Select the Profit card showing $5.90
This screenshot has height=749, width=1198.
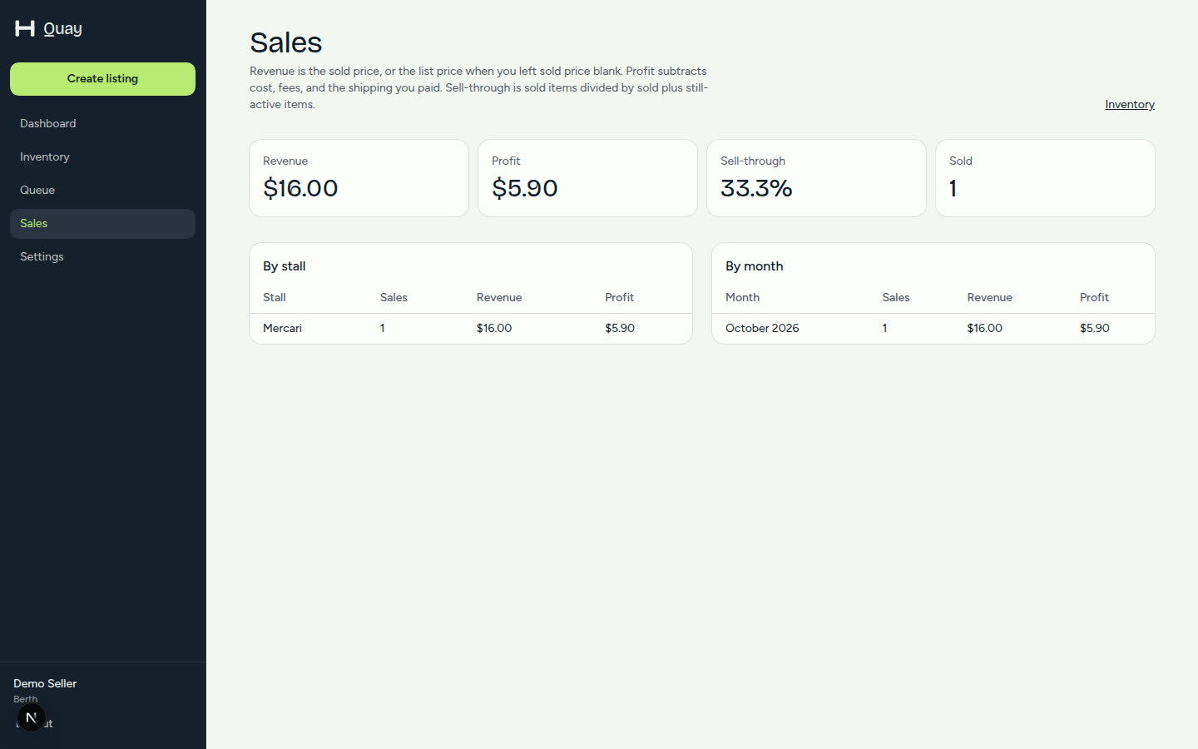(x=587, y=178)
